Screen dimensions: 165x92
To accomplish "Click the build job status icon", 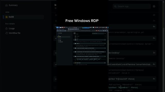I will pyautogui.click(x=6, y=17).
